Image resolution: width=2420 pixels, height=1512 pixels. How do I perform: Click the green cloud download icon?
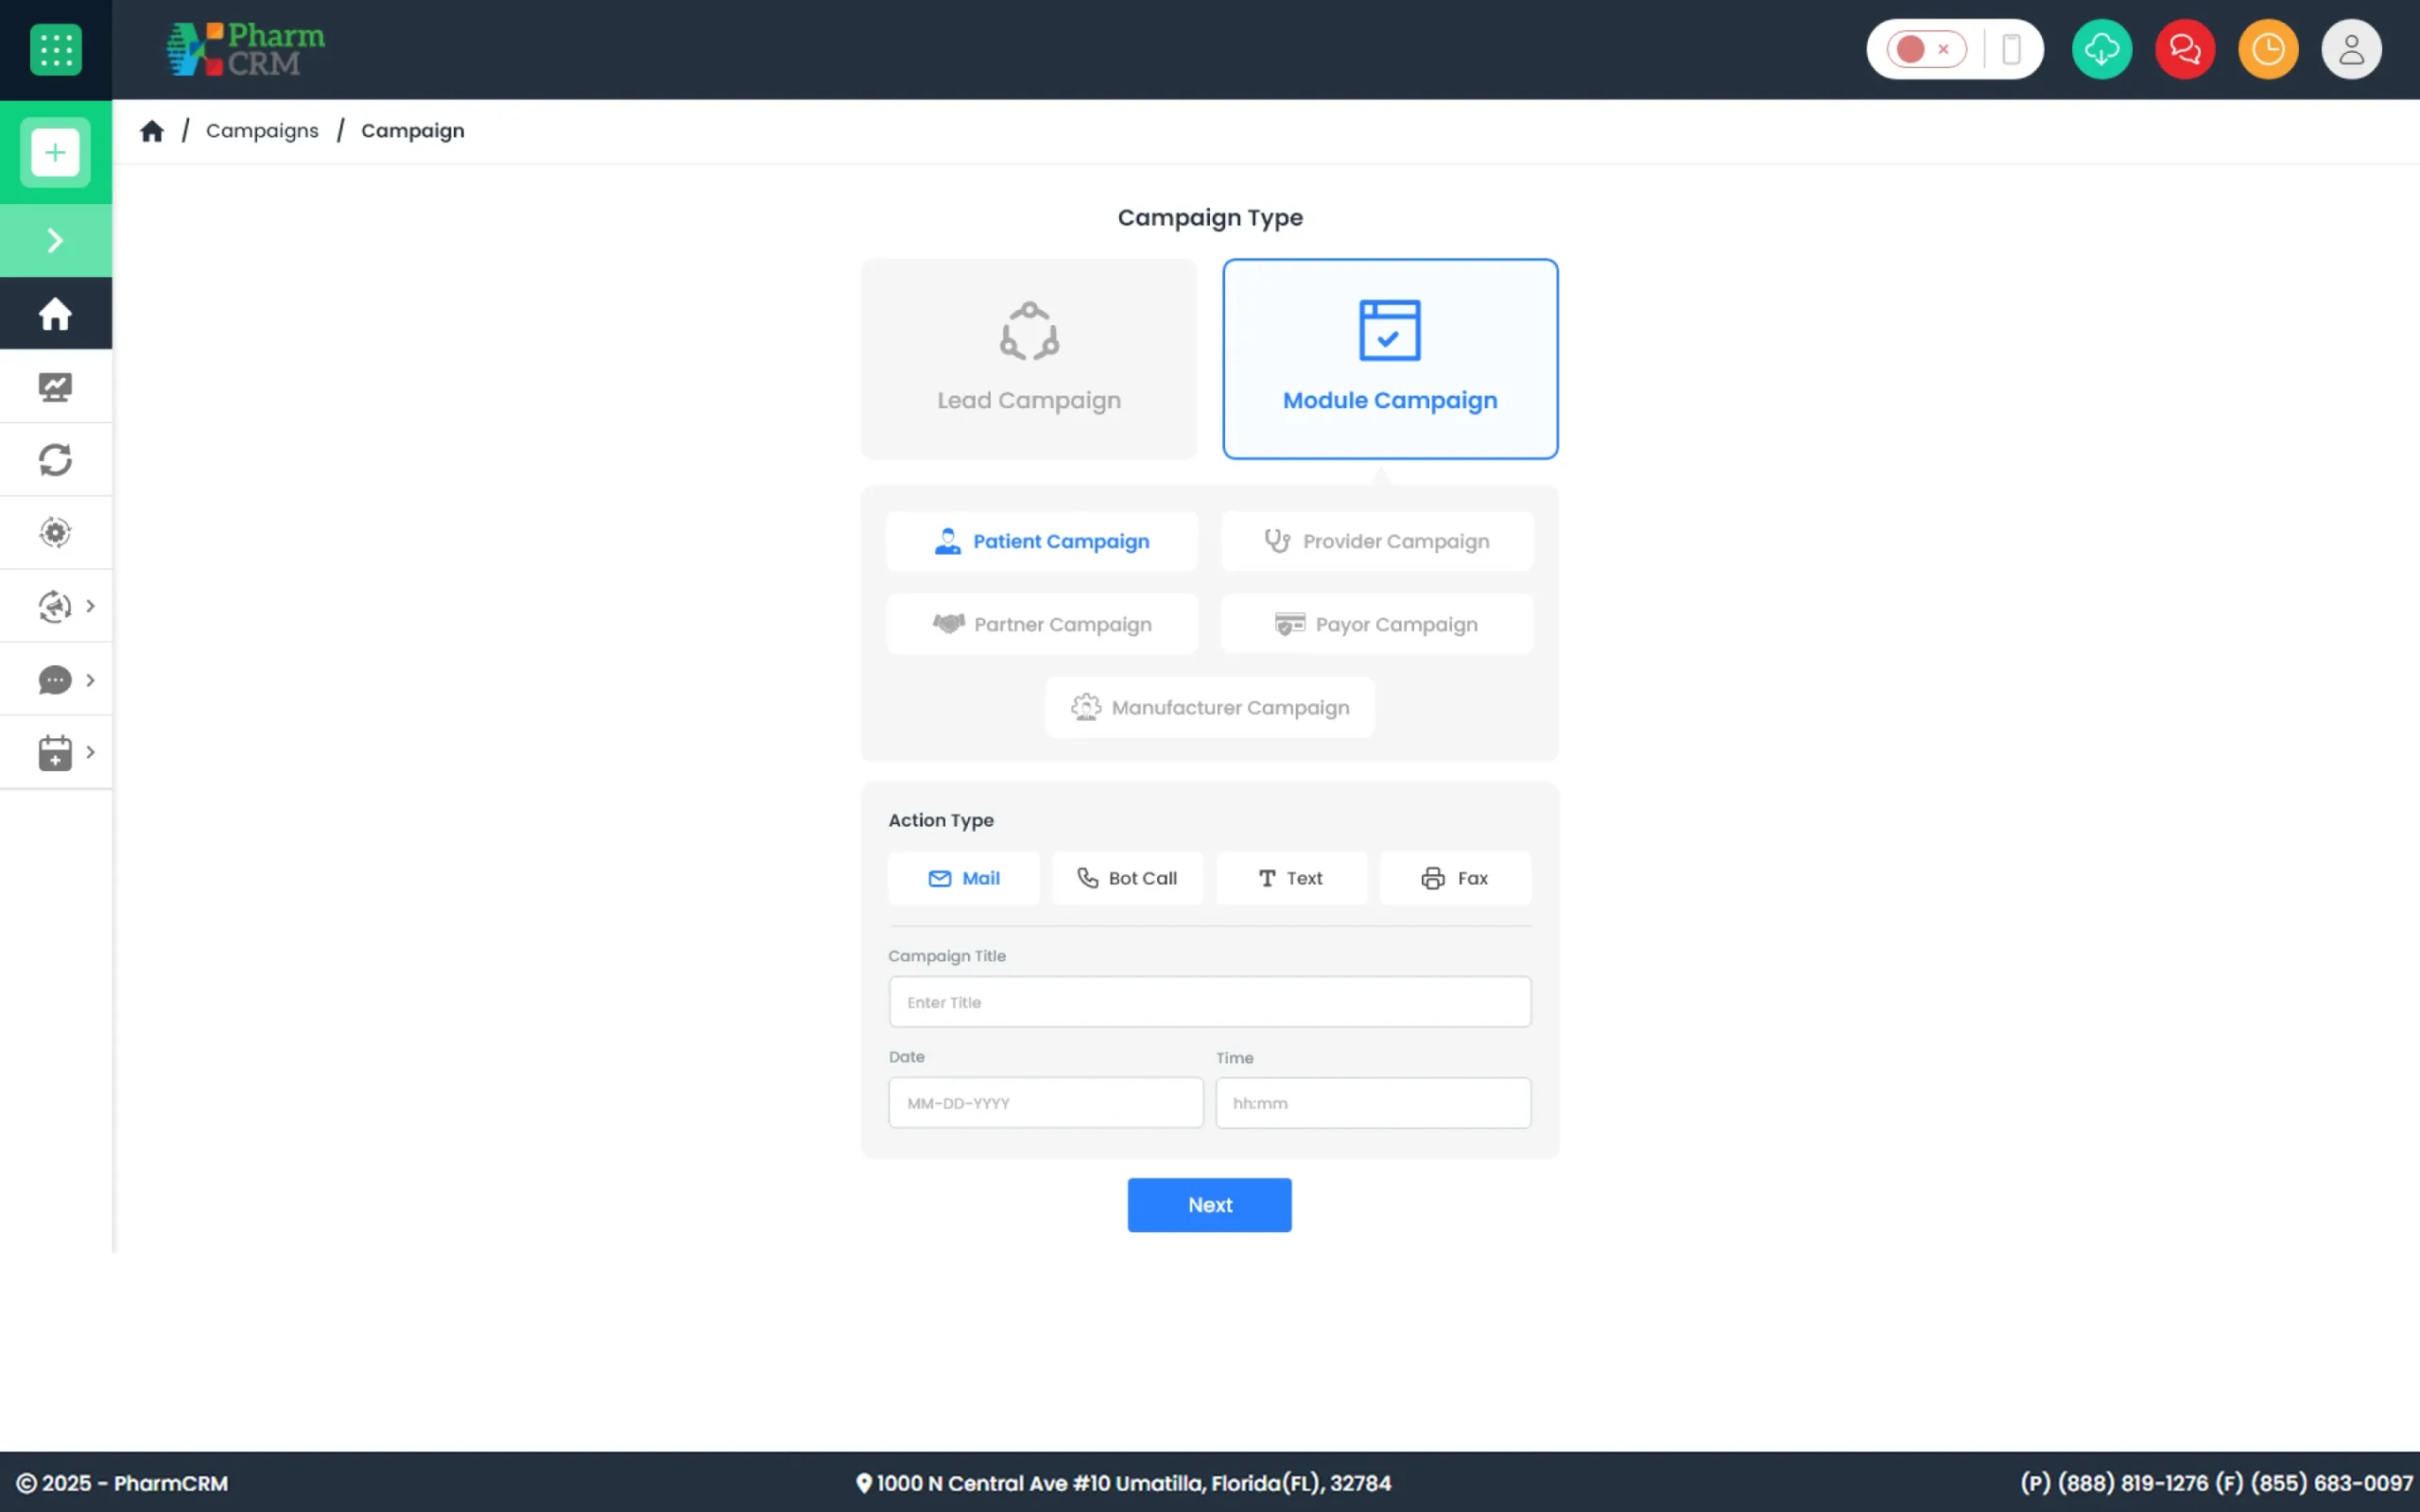click(2102, 49)
